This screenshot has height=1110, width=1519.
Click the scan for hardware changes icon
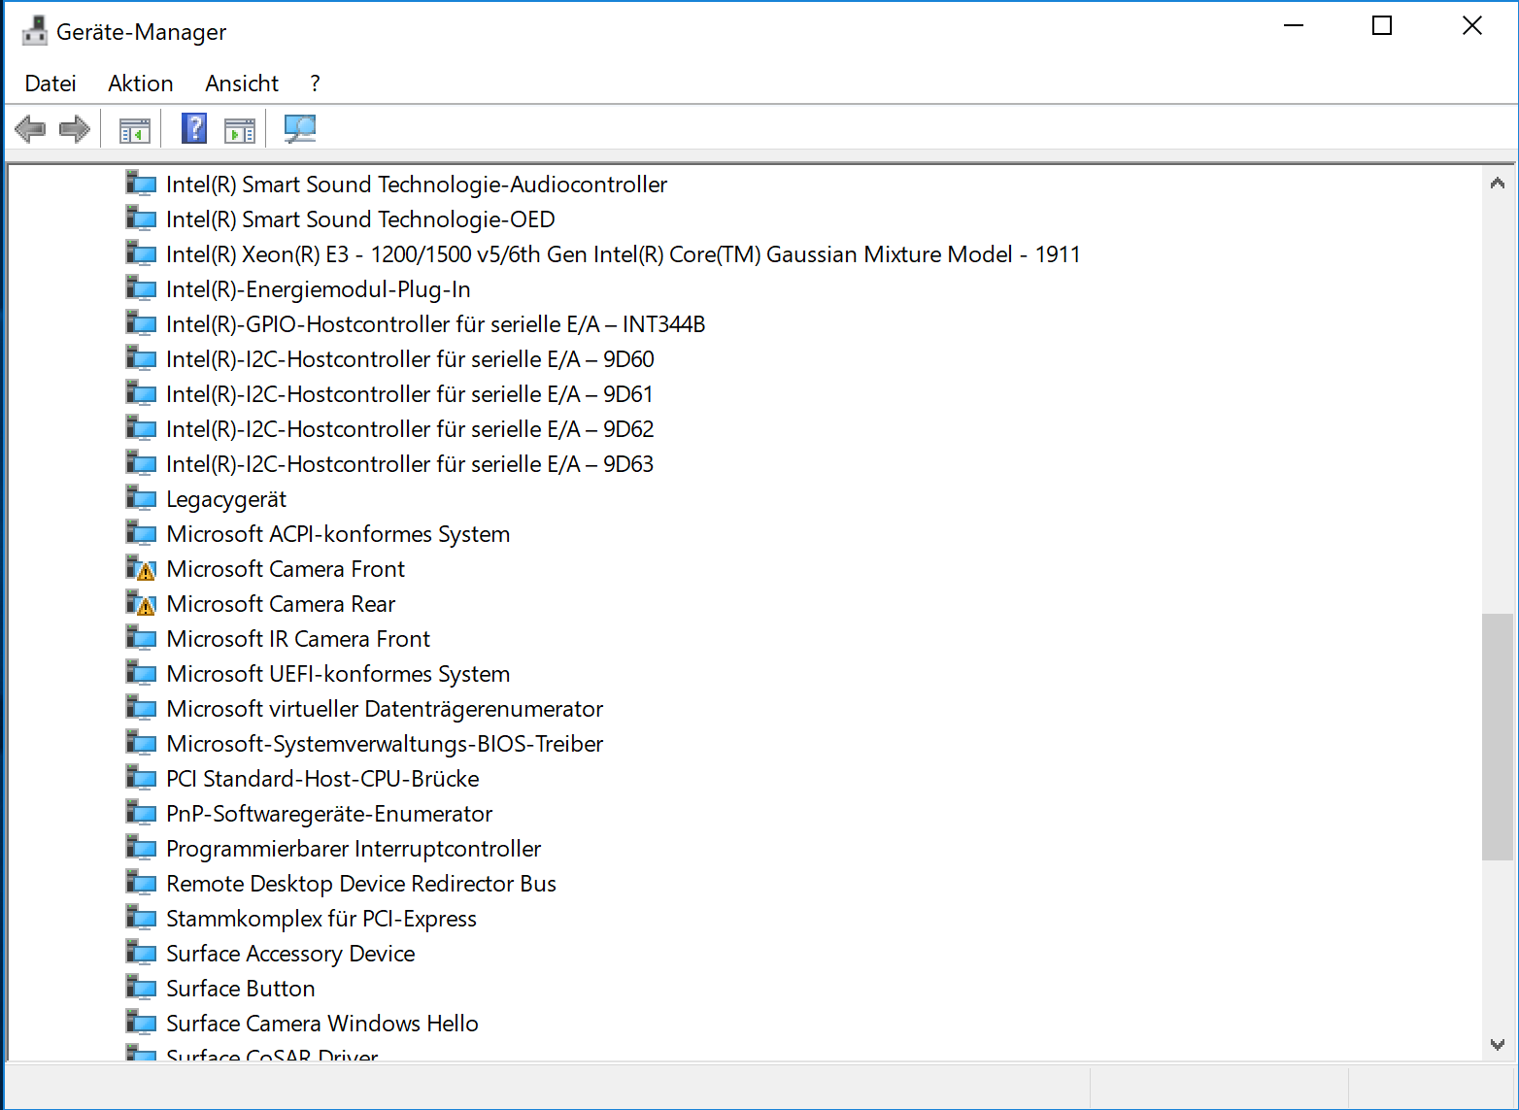[x=299, y=128]
